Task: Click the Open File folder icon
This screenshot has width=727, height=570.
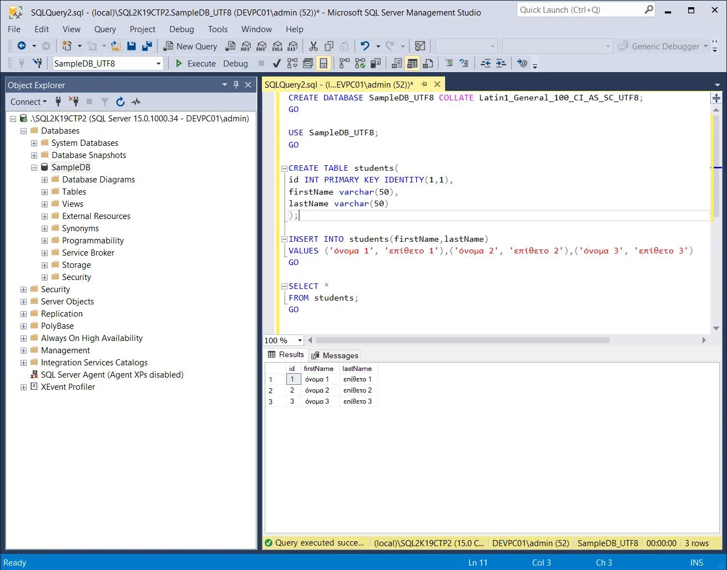Action: pyautogui.click(x=116, y=46)
